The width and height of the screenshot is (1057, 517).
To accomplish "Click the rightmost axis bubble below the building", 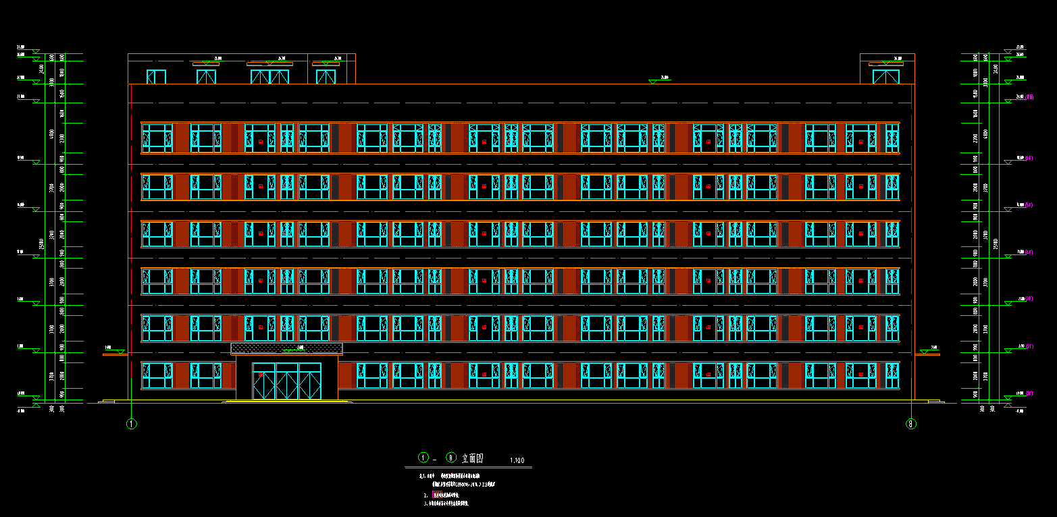I will (911, 424).
